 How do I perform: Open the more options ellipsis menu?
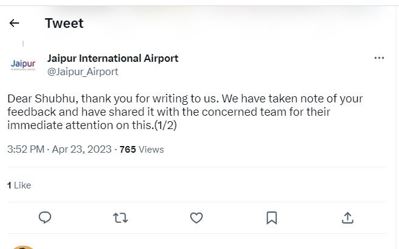[x=379, y=58]
